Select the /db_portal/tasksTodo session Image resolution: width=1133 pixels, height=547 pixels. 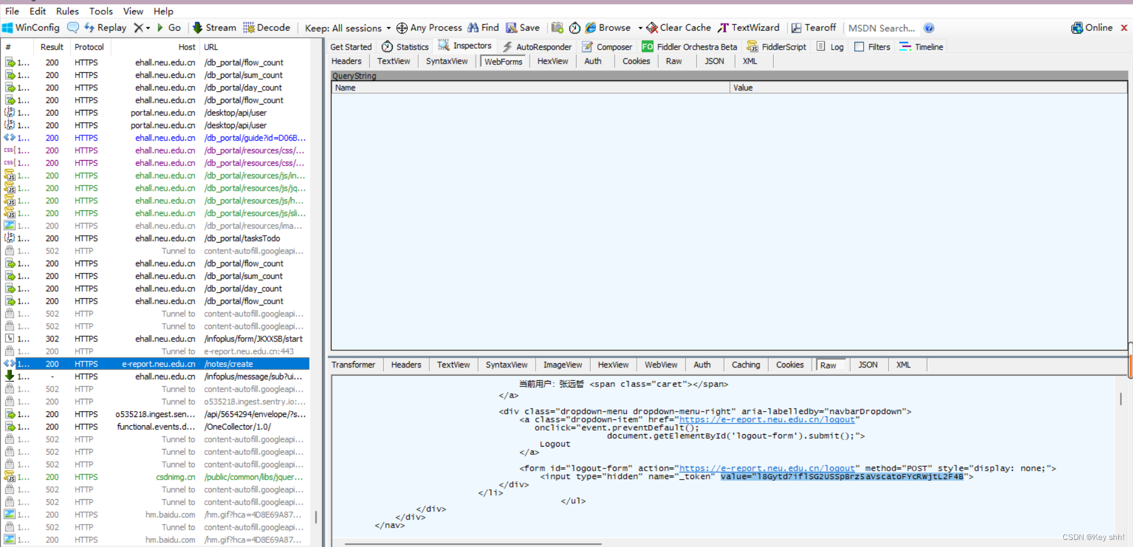[156, 239]
